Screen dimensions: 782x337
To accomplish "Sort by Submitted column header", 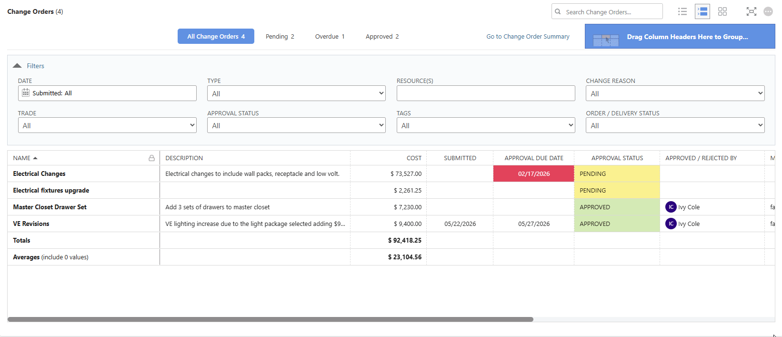I will pyautogui.click(x=460, y=158).
